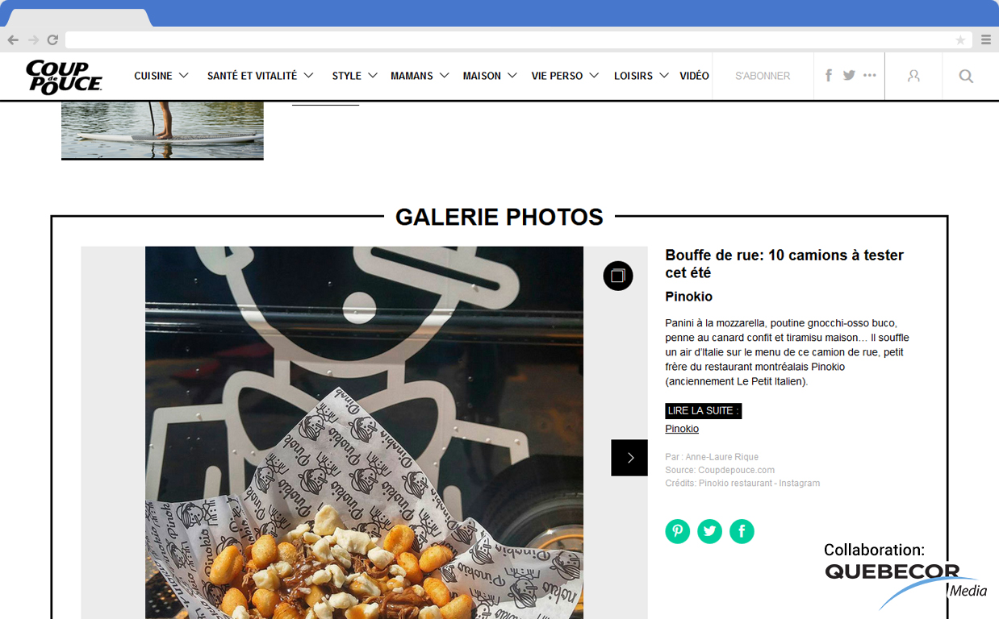The height and width of the screenshot is (619, 999).
Task: Share gallery on Twitter green icon
Action: click(709, 531)
